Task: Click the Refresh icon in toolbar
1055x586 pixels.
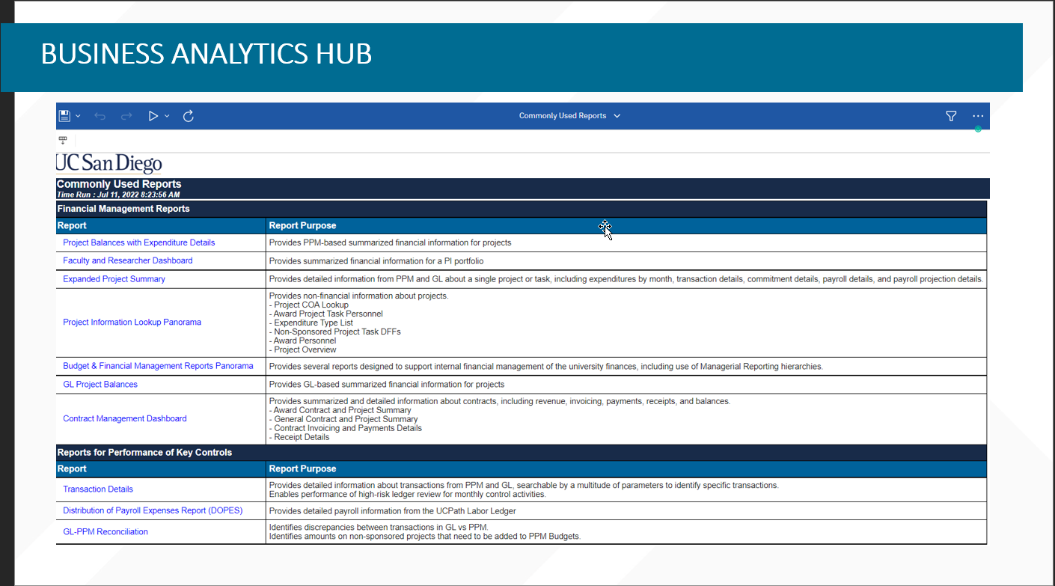Action: click(189, 116)
